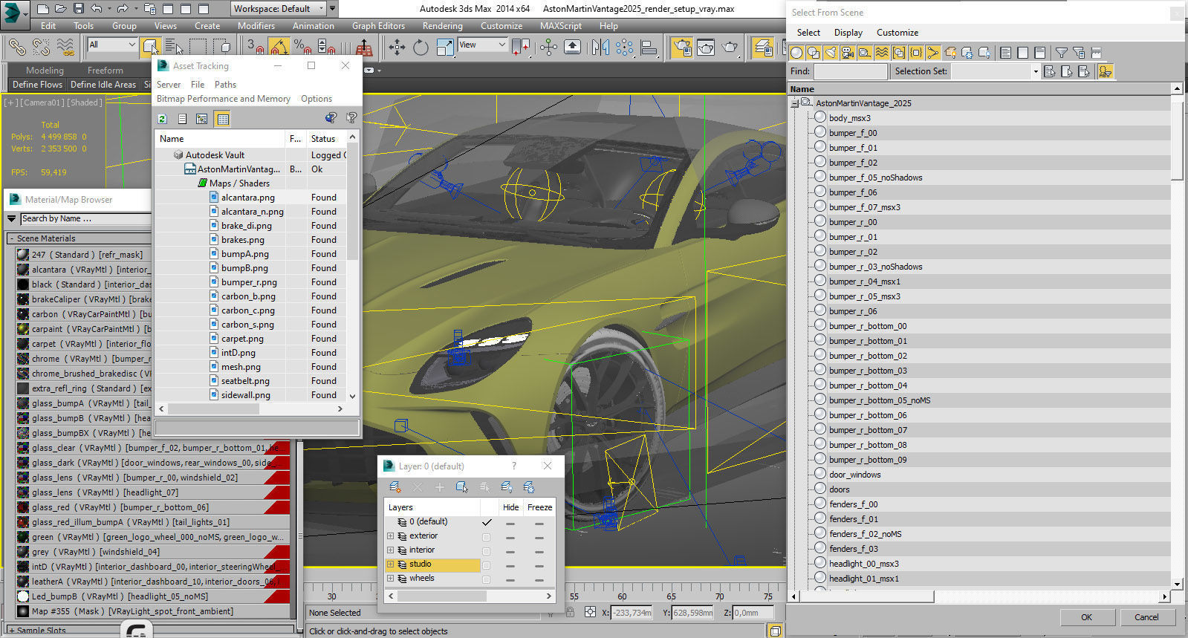This screenshot has width=1188, height=638.
Task: Click the carpaint material swatch
Action: point(23,329)
